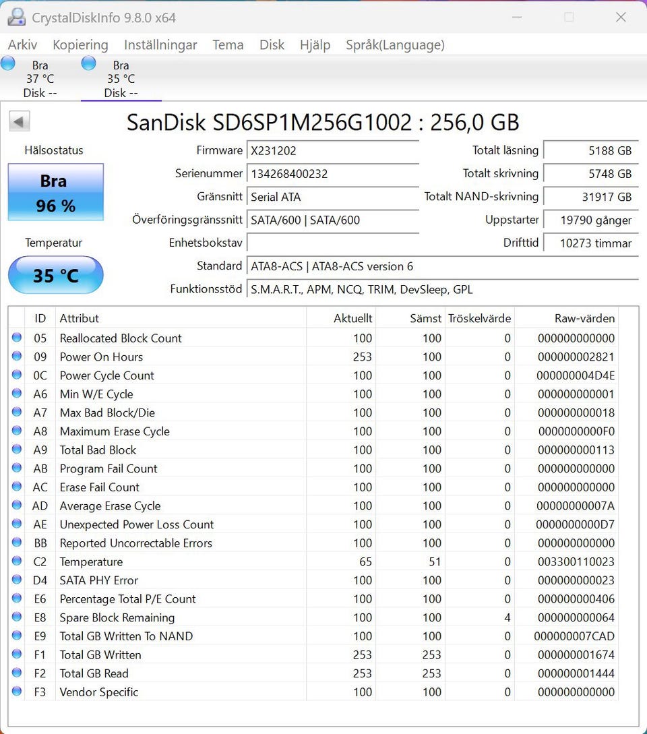
Task: Click status dot for Percentage Total P/E Count
Action: 17,598
